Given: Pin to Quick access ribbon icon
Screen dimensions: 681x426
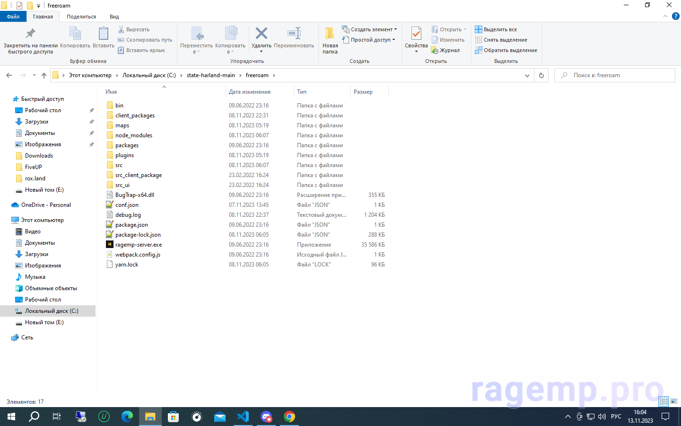Looking at the screenshot, I should tap(30, 34).
